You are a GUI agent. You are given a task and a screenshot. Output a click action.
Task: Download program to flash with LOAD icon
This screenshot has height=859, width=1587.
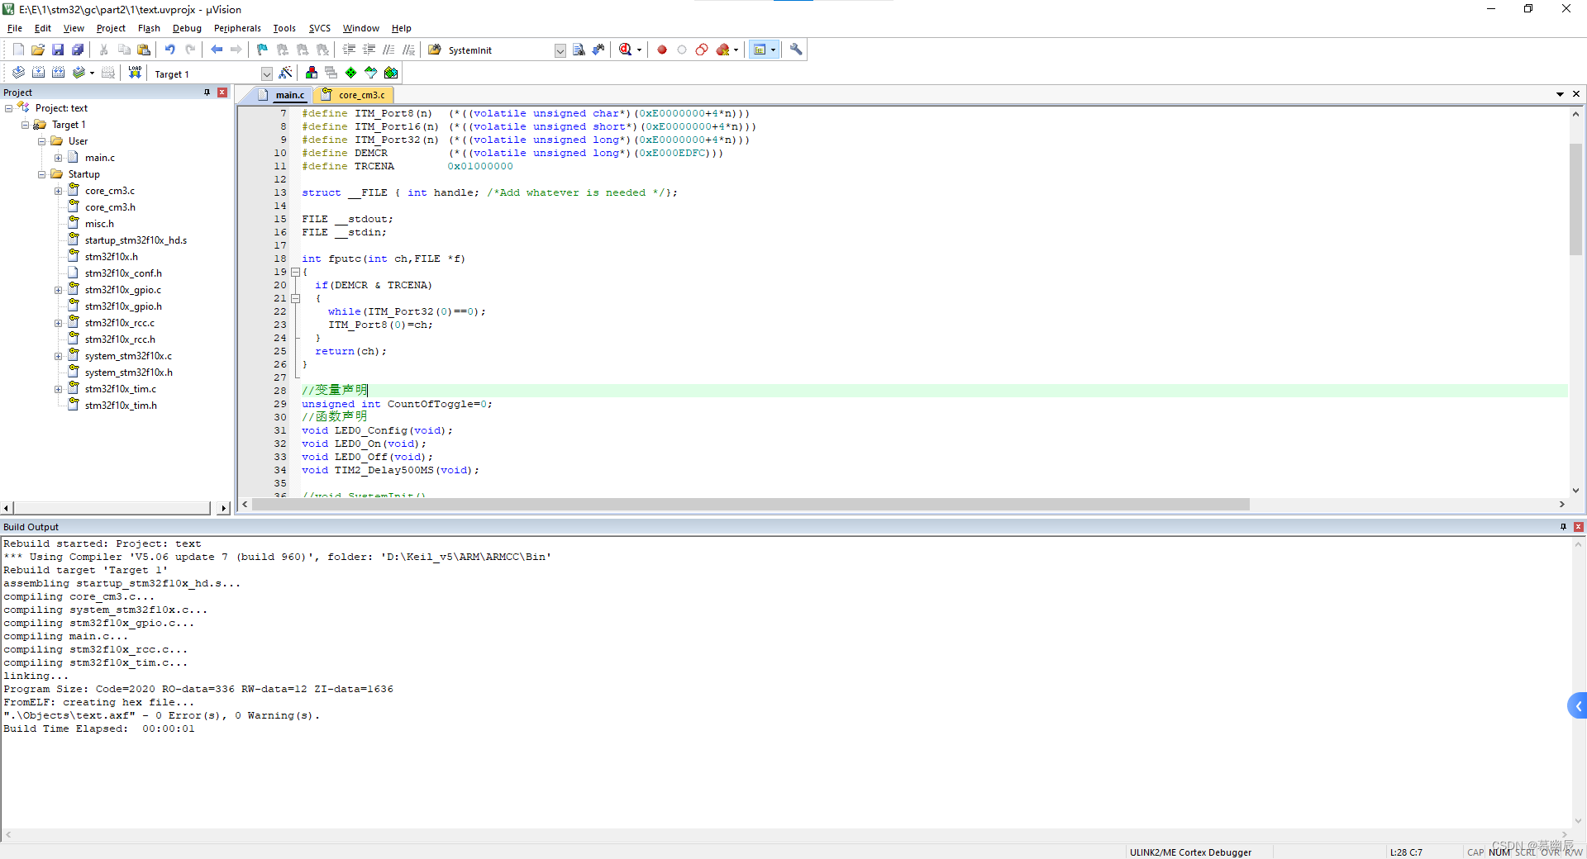click(x=135, y=73)
